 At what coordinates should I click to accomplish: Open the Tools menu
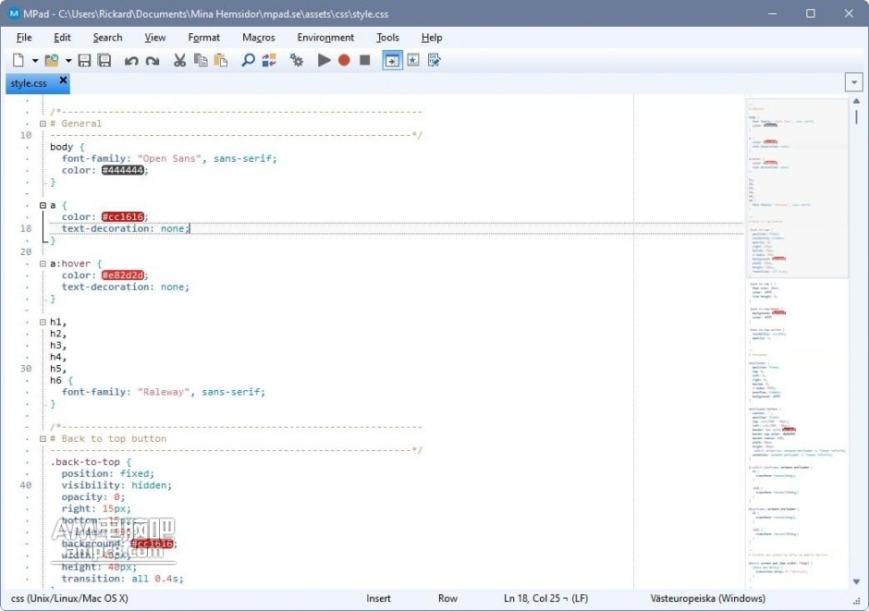pos(387,38)
